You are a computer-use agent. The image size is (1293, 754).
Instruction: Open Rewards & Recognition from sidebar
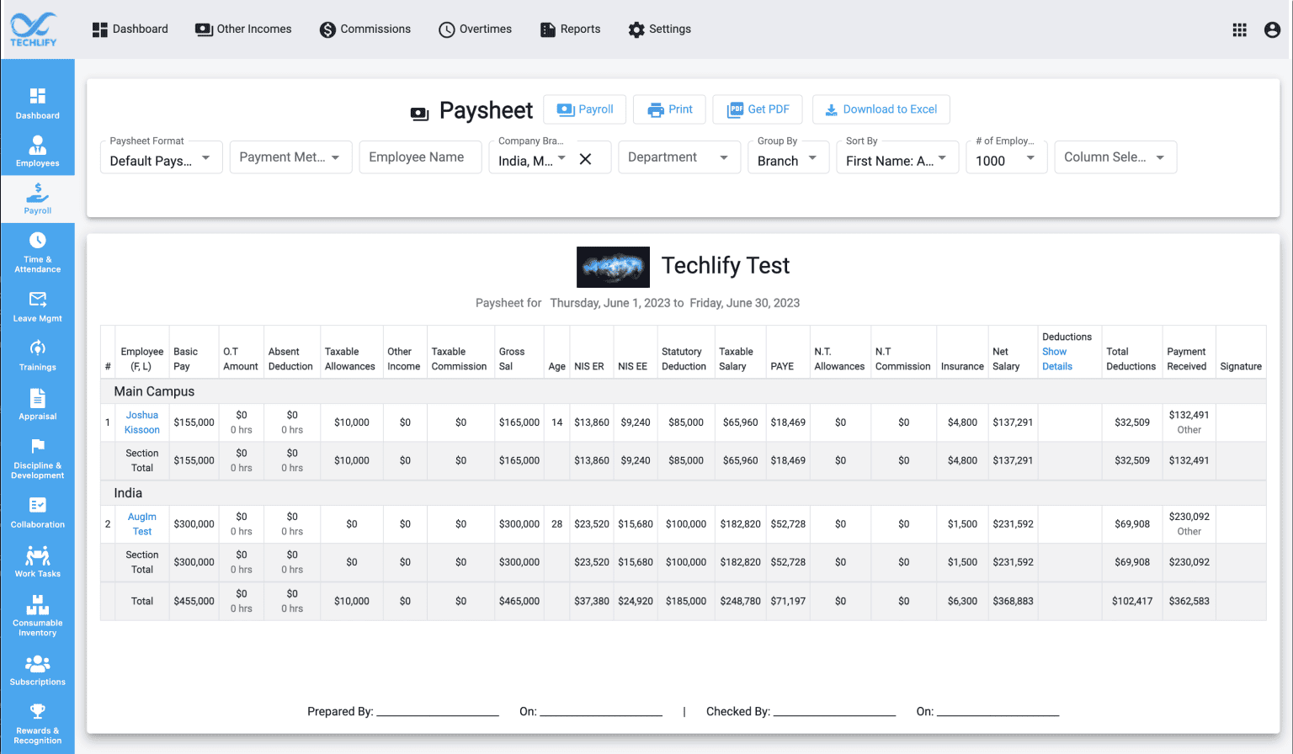[x=37, y=722]
